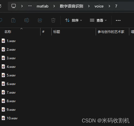Open the 排序 sort dropdown
134x126 pixels.
pos(74,20)
